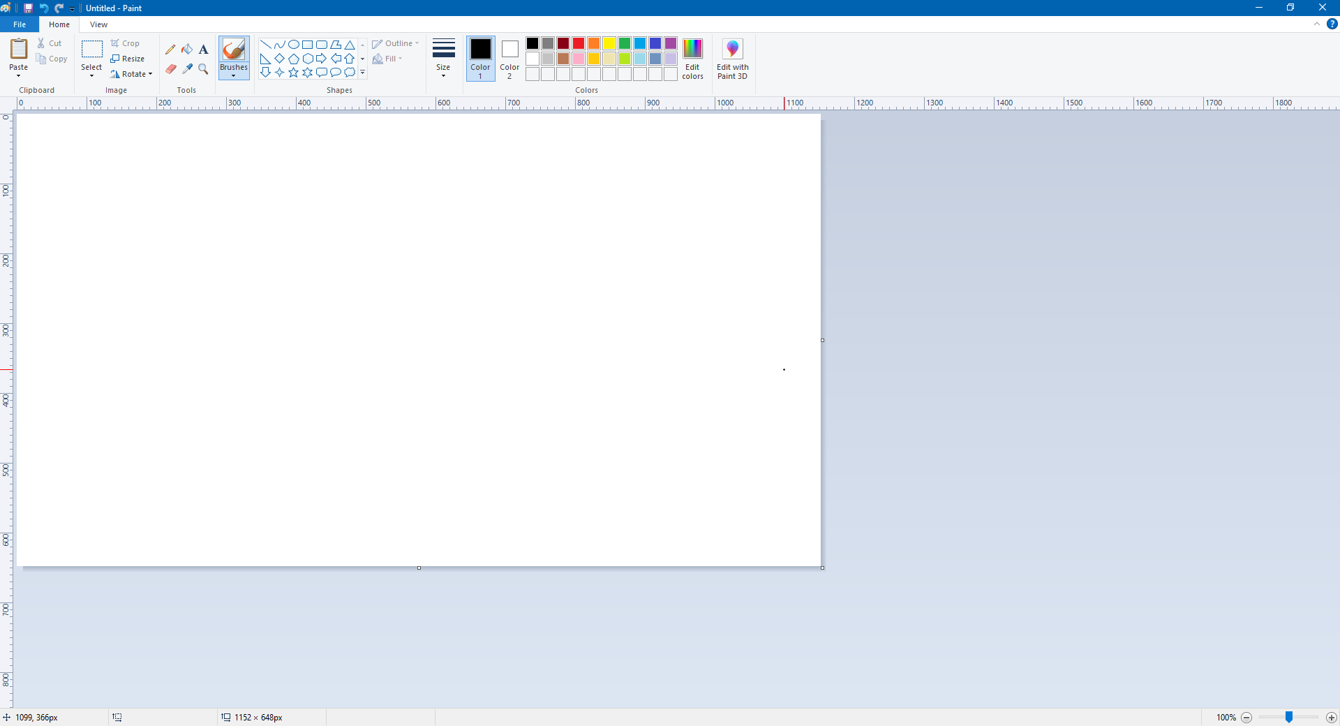The height and width of the screenshot is (726, 1340).
Task: Pick the green color swatch
Action: pos(625,43)
